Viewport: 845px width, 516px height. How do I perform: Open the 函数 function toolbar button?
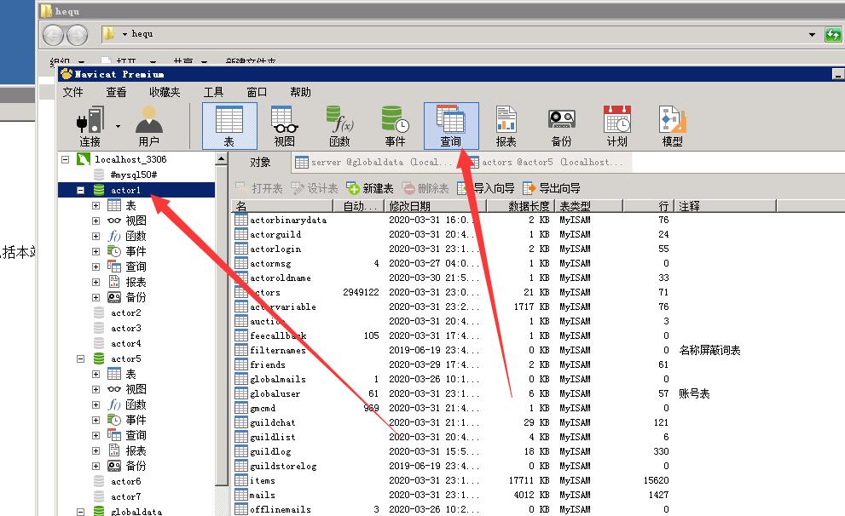tap(340, 126)
